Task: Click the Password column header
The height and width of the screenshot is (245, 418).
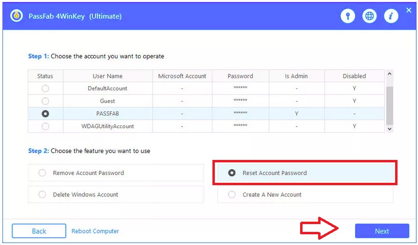Action: coord(241,76)
